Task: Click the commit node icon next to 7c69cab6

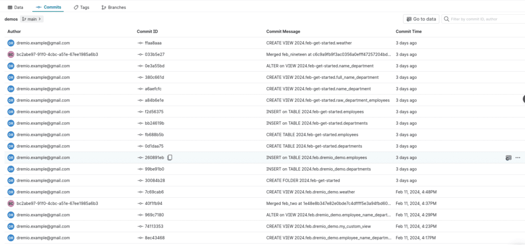Action: coord(140,192)
